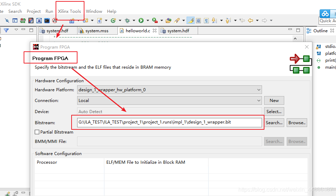Switch to the helloworld.c editor tab
The height and width of the screenshot is (196, 336).
click(x=138, y=31)
